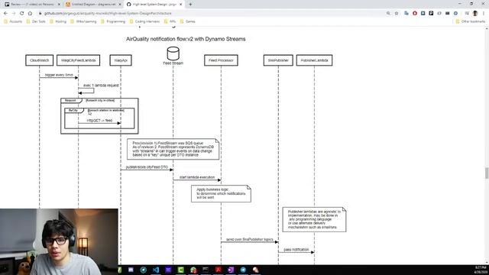Screen dimensions: 489x275
Task: Click the SnsPublisher participant box
Action: (x=278, y=60)
